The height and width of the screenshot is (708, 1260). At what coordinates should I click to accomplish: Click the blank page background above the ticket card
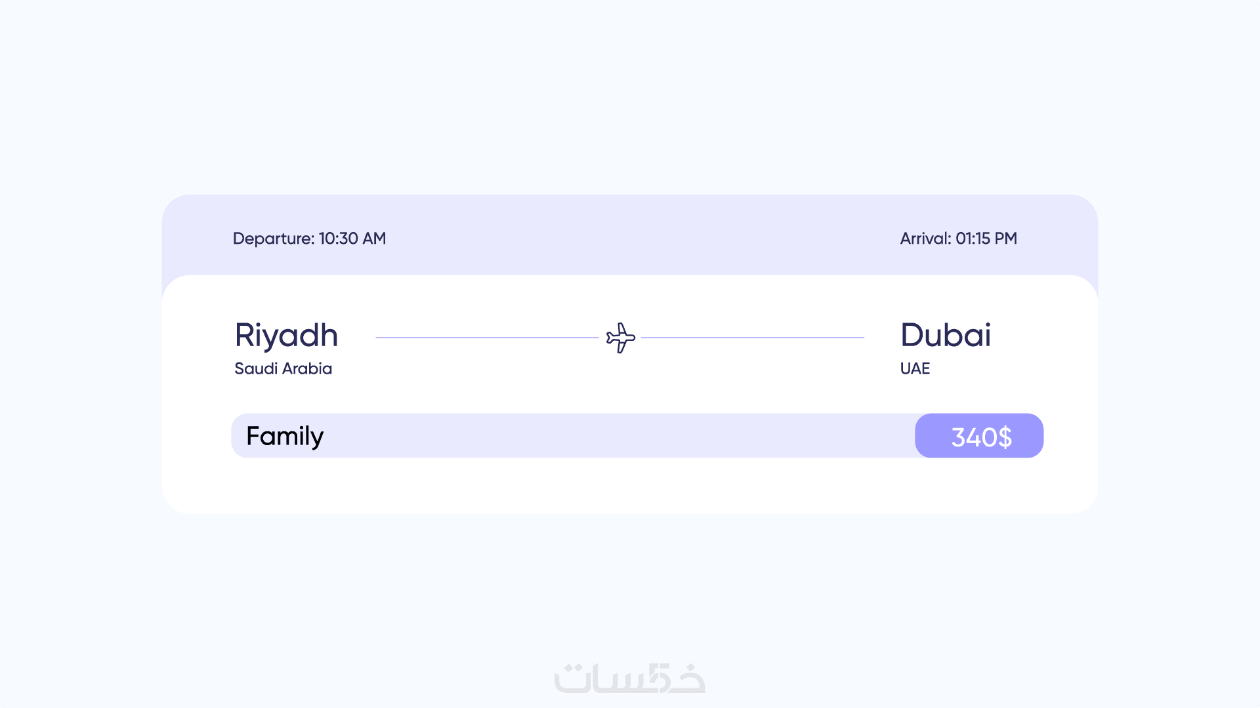[x=630, y=98]
